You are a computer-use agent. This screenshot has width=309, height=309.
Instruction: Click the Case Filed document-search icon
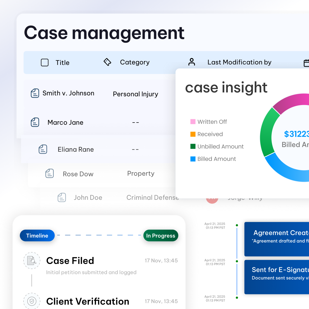(x=31, y=261)
